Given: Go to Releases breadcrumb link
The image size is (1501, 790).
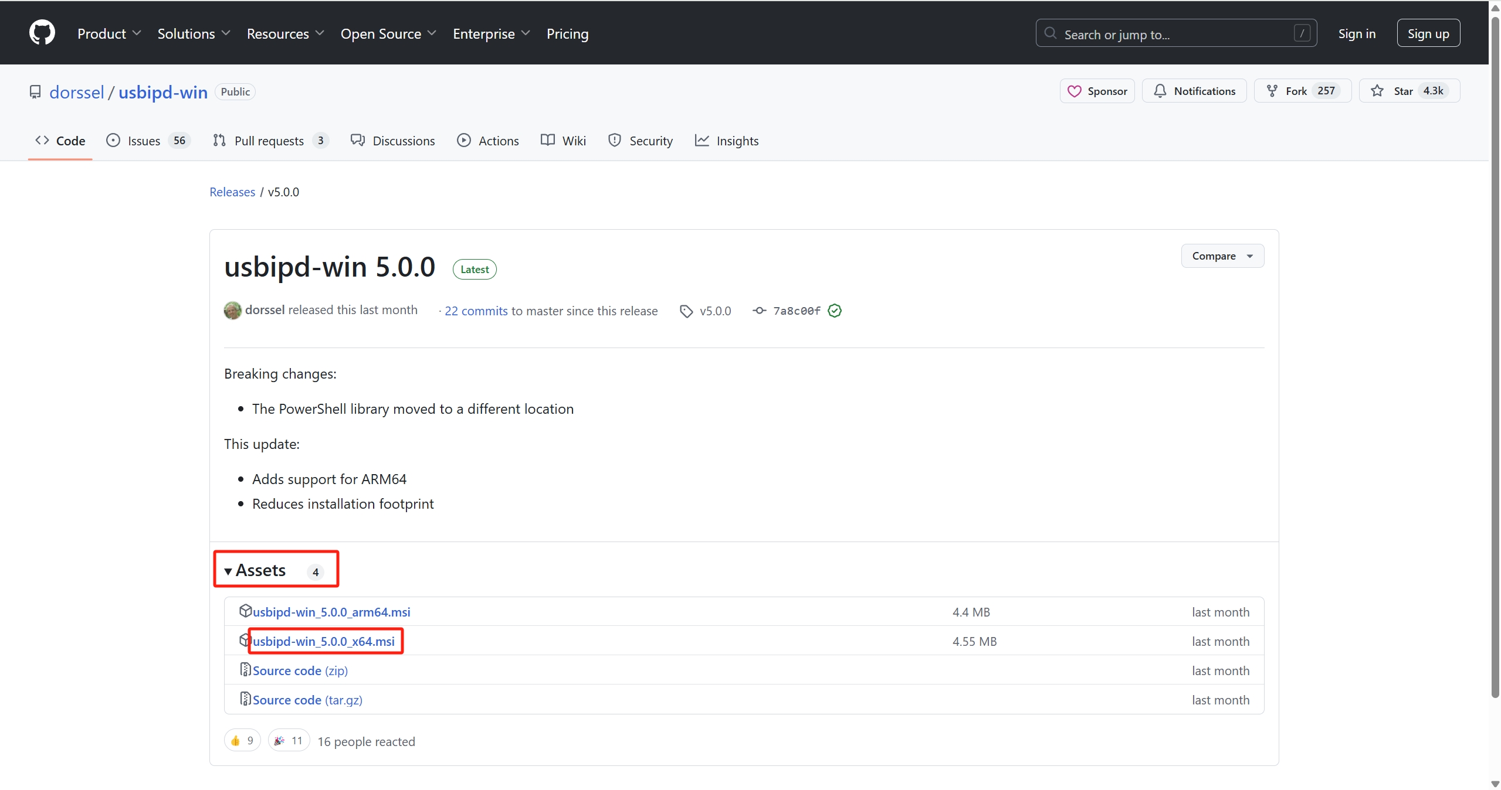Looking at the screenshot, I should tap(232, 192).
